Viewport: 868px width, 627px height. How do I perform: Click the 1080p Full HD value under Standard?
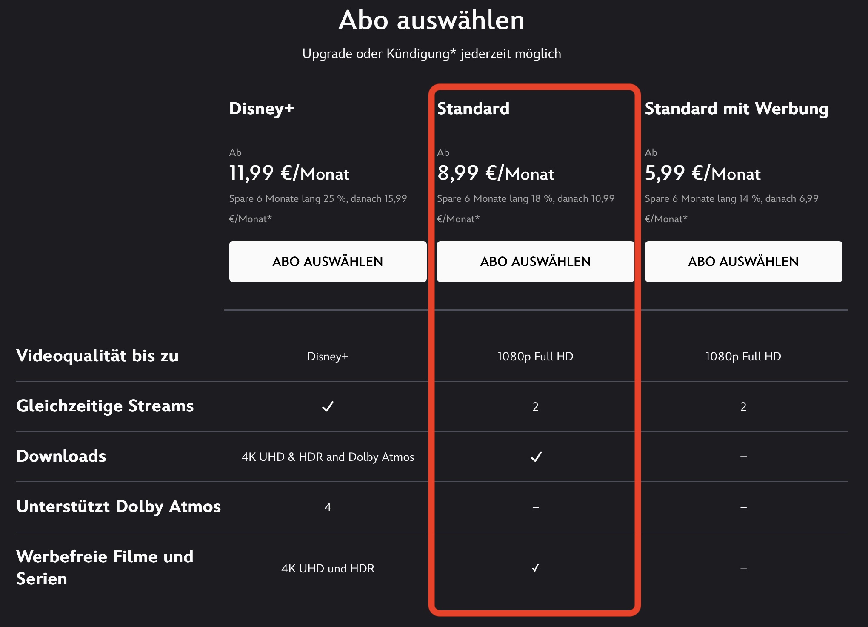535,357
